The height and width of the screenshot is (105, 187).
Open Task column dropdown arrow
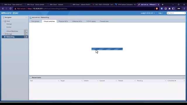[58, 81]
